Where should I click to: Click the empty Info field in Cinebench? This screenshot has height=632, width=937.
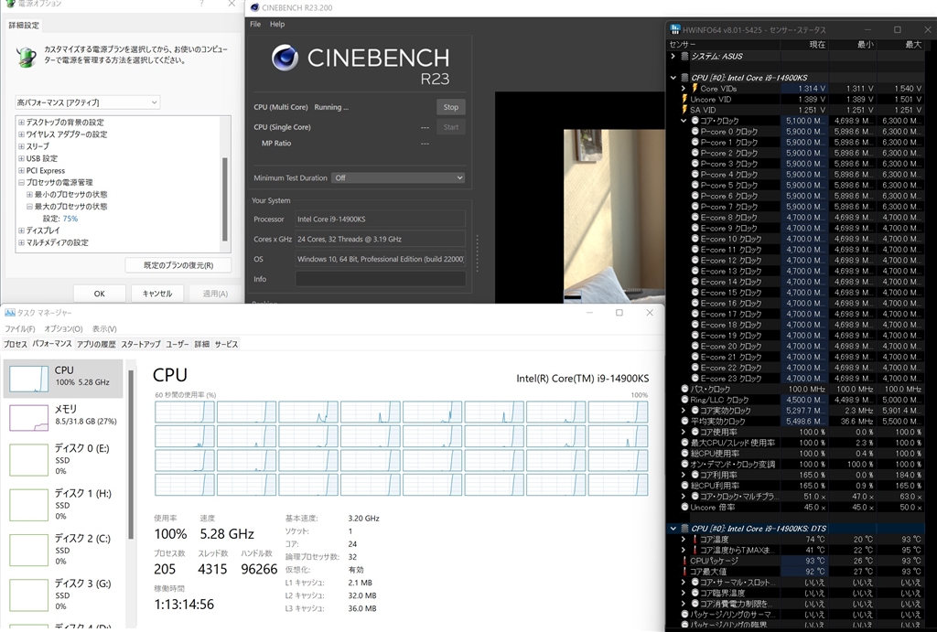point(380,279)
